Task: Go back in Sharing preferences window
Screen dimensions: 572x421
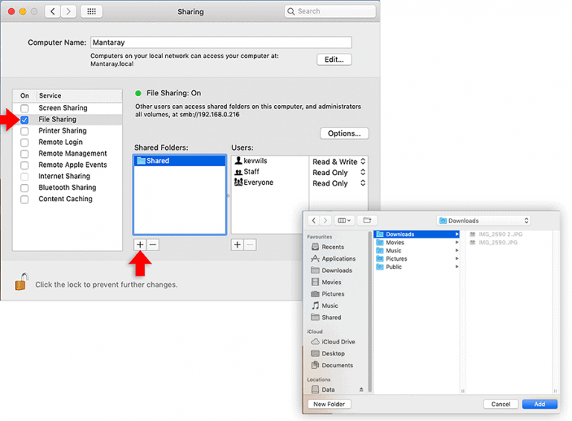Action: 53,11
